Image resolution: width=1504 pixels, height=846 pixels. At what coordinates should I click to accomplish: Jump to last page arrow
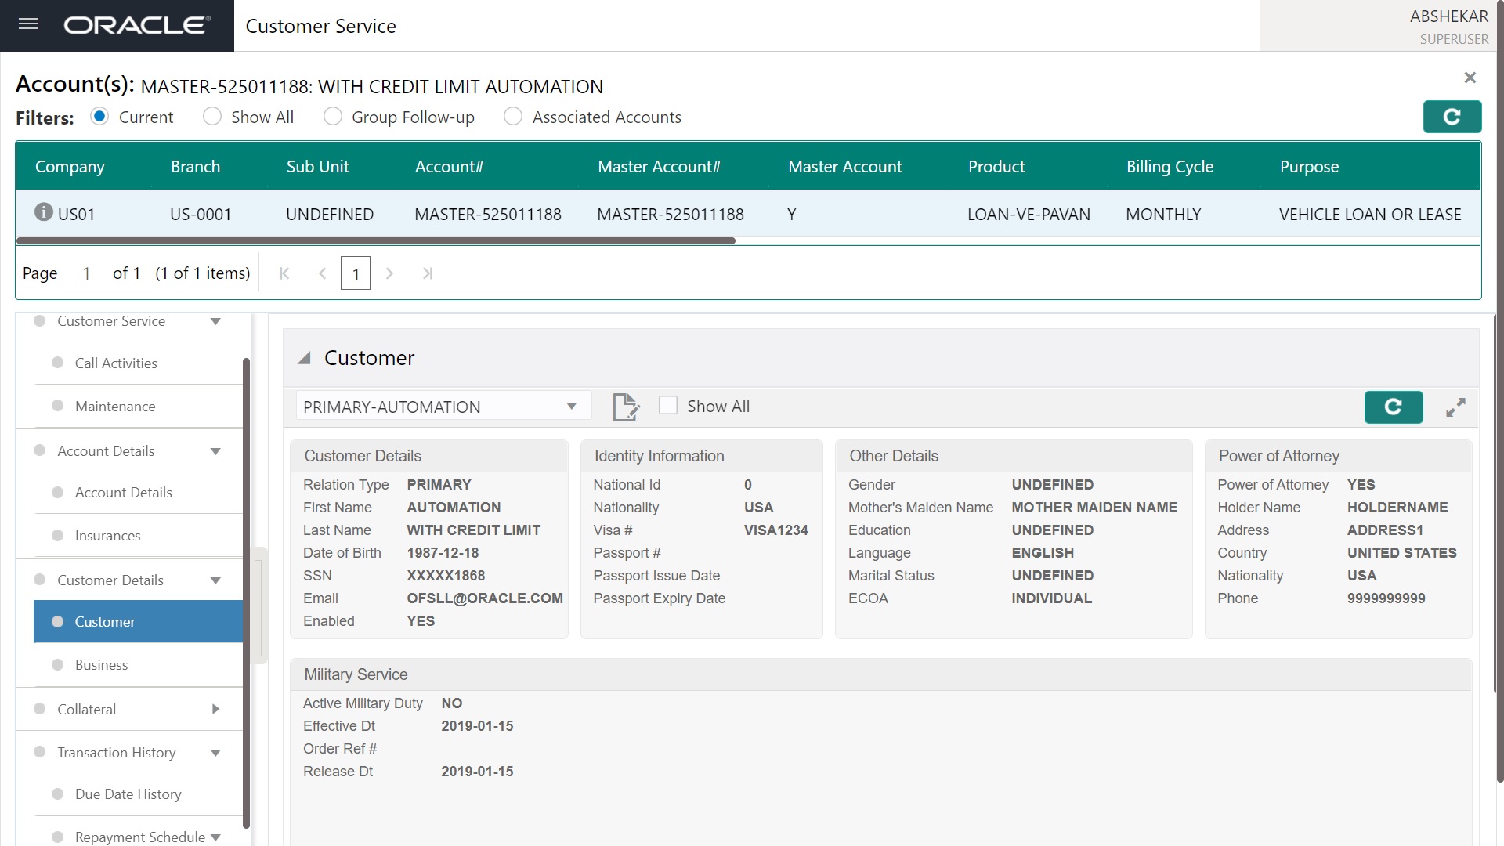pos(427,273)
